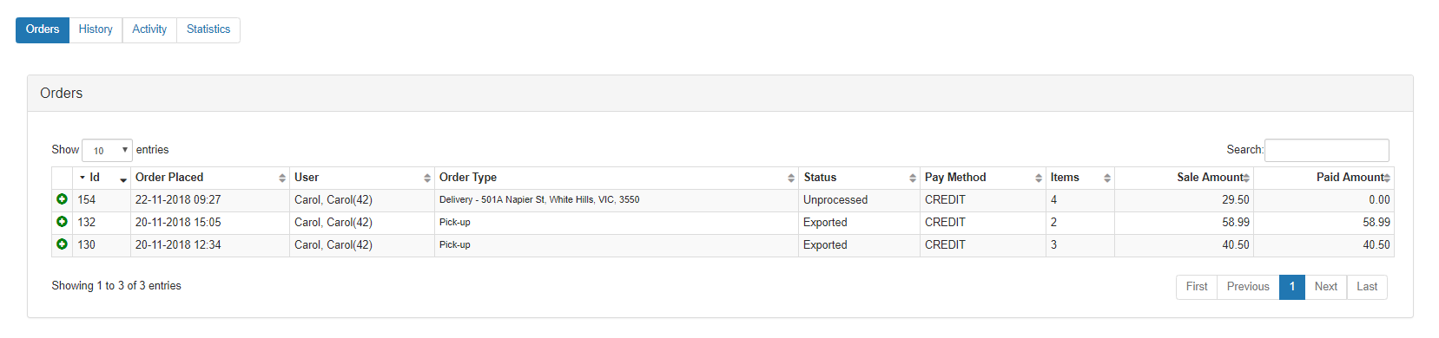Focus the Search input field
This screenshot has width=1439, height=338.
1326,150
